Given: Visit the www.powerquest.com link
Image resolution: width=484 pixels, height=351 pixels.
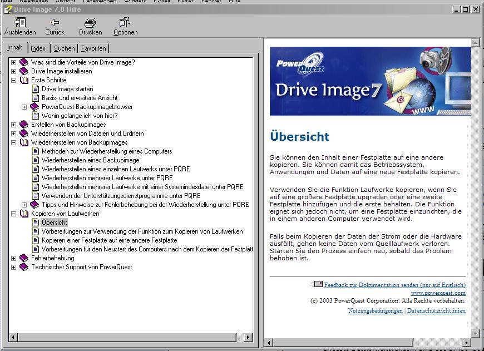Looking at the screenshot, I should pos(438,293).
